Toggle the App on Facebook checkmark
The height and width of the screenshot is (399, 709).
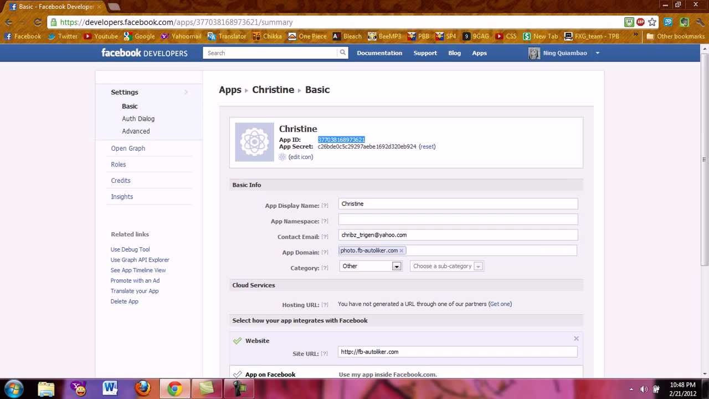[x=238, y=375]
